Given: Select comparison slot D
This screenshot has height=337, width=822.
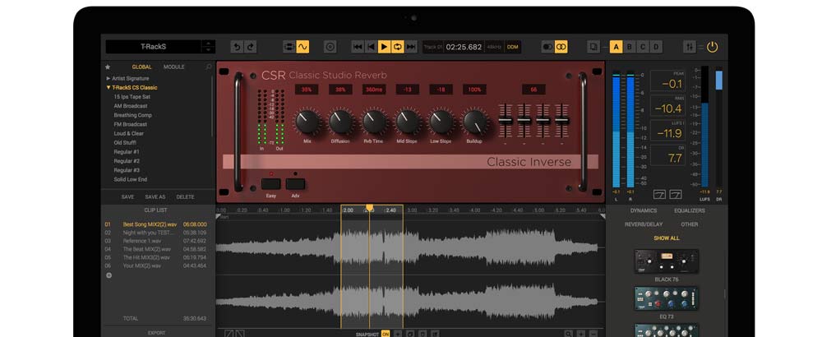Looking at the screenshot, I should (x=656, y=47).
